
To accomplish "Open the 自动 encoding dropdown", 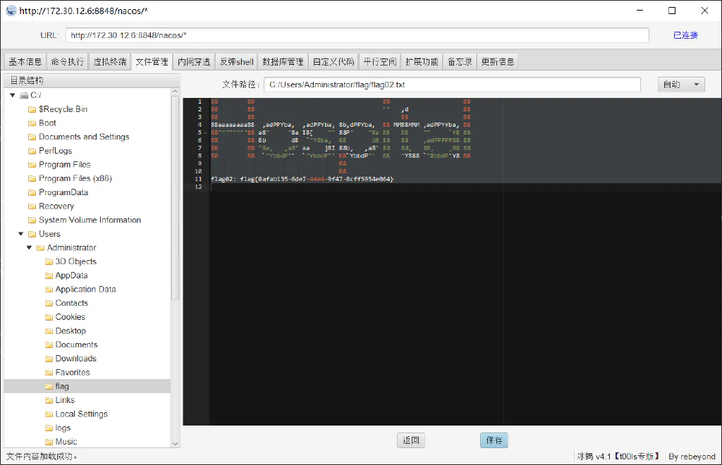I will [681, 85].
